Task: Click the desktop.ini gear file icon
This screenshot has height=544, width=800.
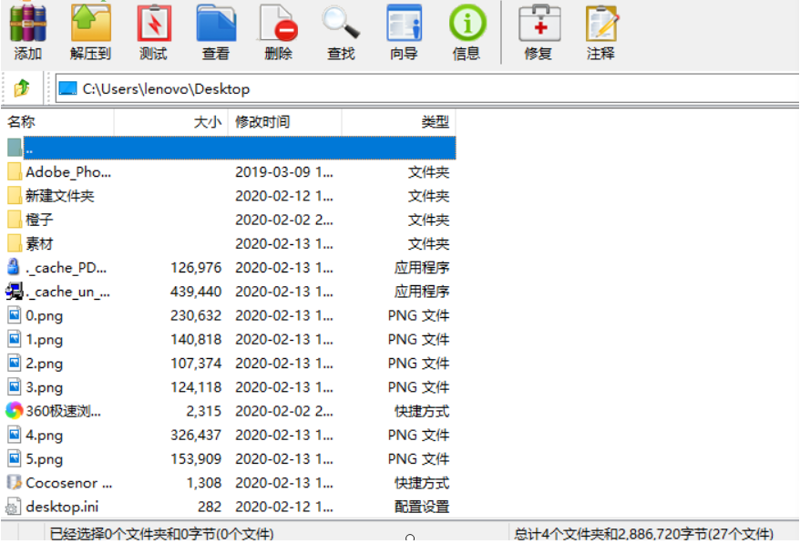Action: (14, 507)
